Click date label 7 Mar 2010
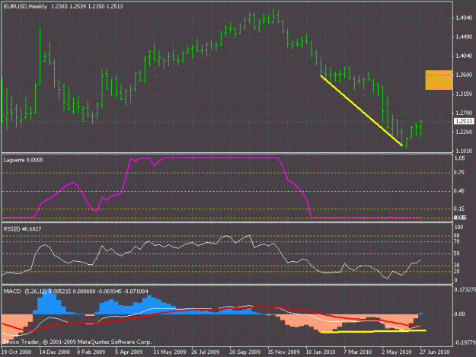This screenshot has width=476, height=357. tap(358, 352)
